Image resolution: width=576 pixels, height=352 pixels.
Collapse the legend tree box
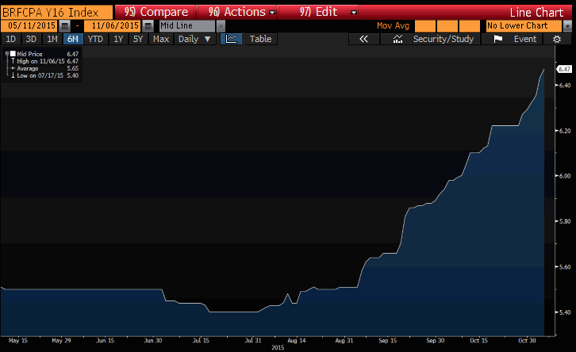[x=7, y=54]
